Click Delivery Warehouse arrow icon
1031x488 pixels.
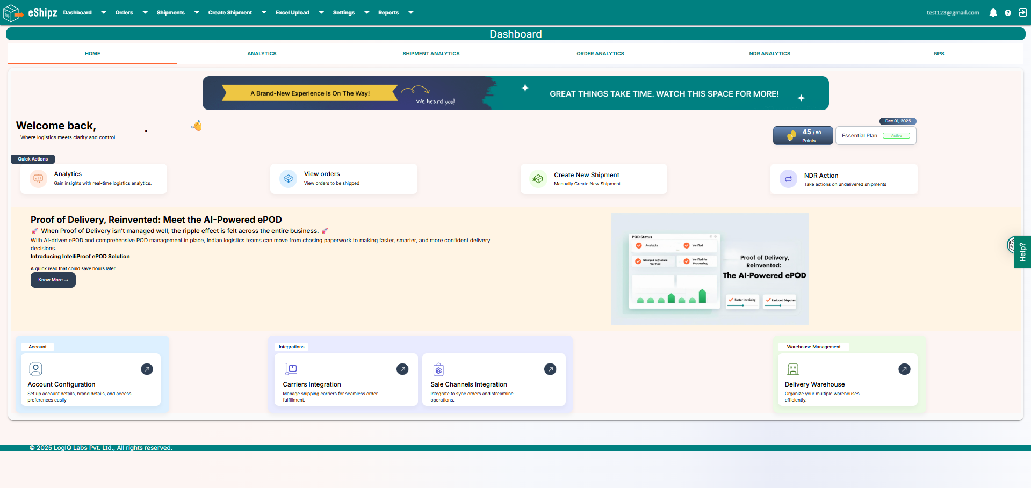(x=904, y=369)
